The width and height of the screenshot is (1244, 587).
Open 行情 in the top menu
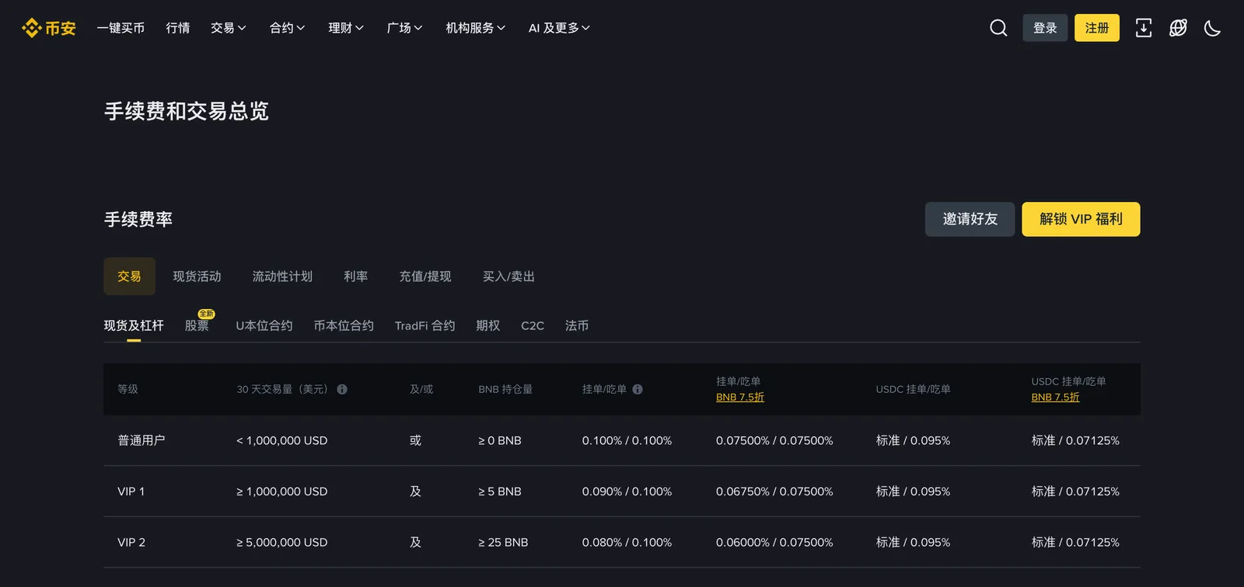pos(178,28)
